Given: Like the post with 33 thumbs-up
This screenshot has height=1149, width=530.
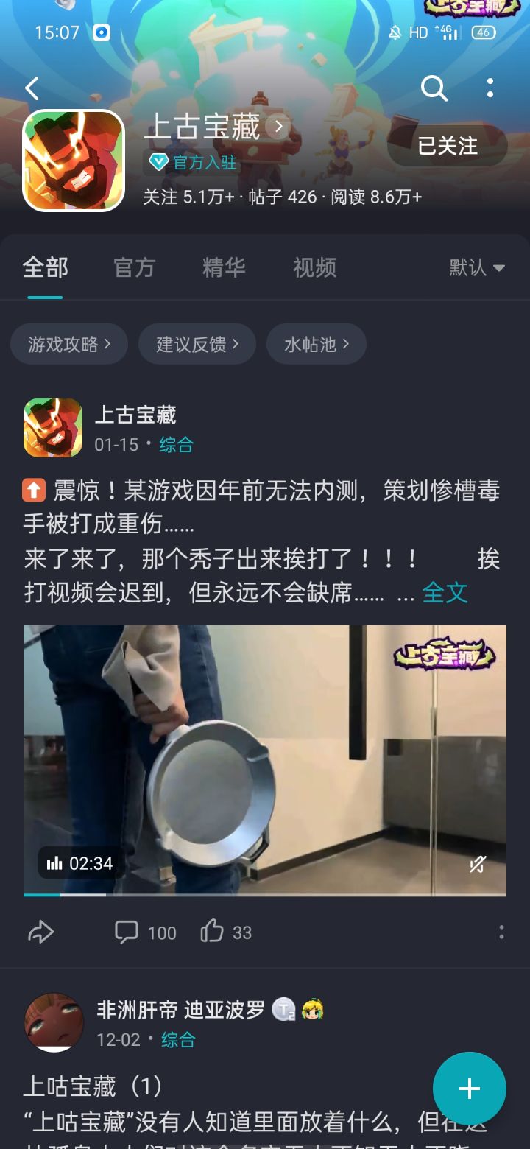Looking at the screenshot, I should [x=226, y=932].
